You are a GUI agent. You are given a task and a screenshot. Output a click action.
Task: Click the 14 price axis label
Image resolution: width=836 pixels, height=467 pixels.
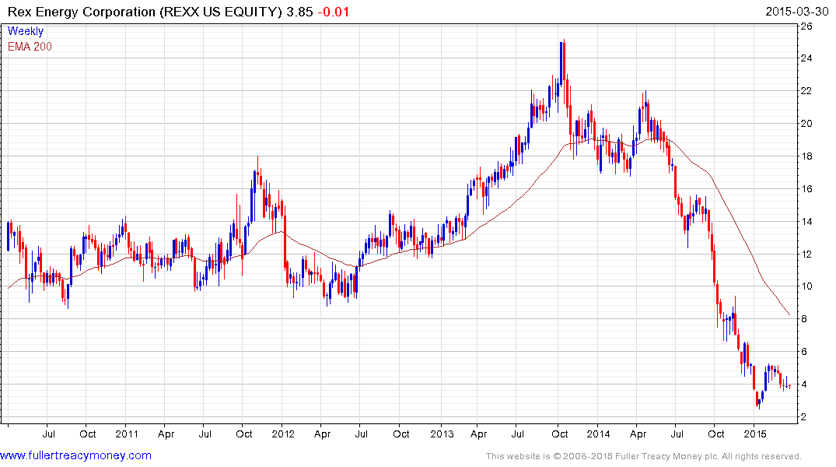click(806, 222)
